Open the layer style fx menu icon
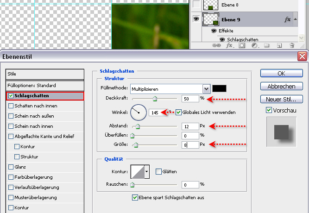 tap(229, 45)
